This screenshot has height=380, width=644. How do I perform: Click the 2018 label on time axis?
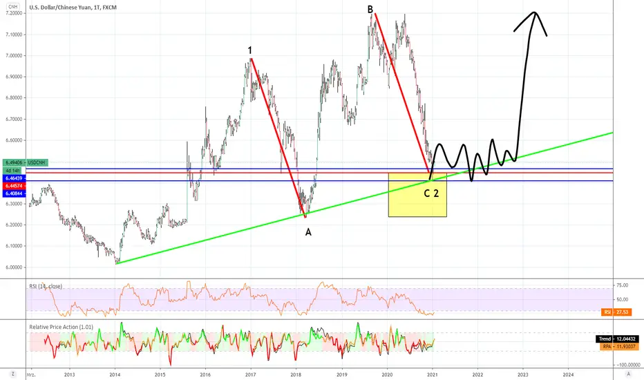296,374
